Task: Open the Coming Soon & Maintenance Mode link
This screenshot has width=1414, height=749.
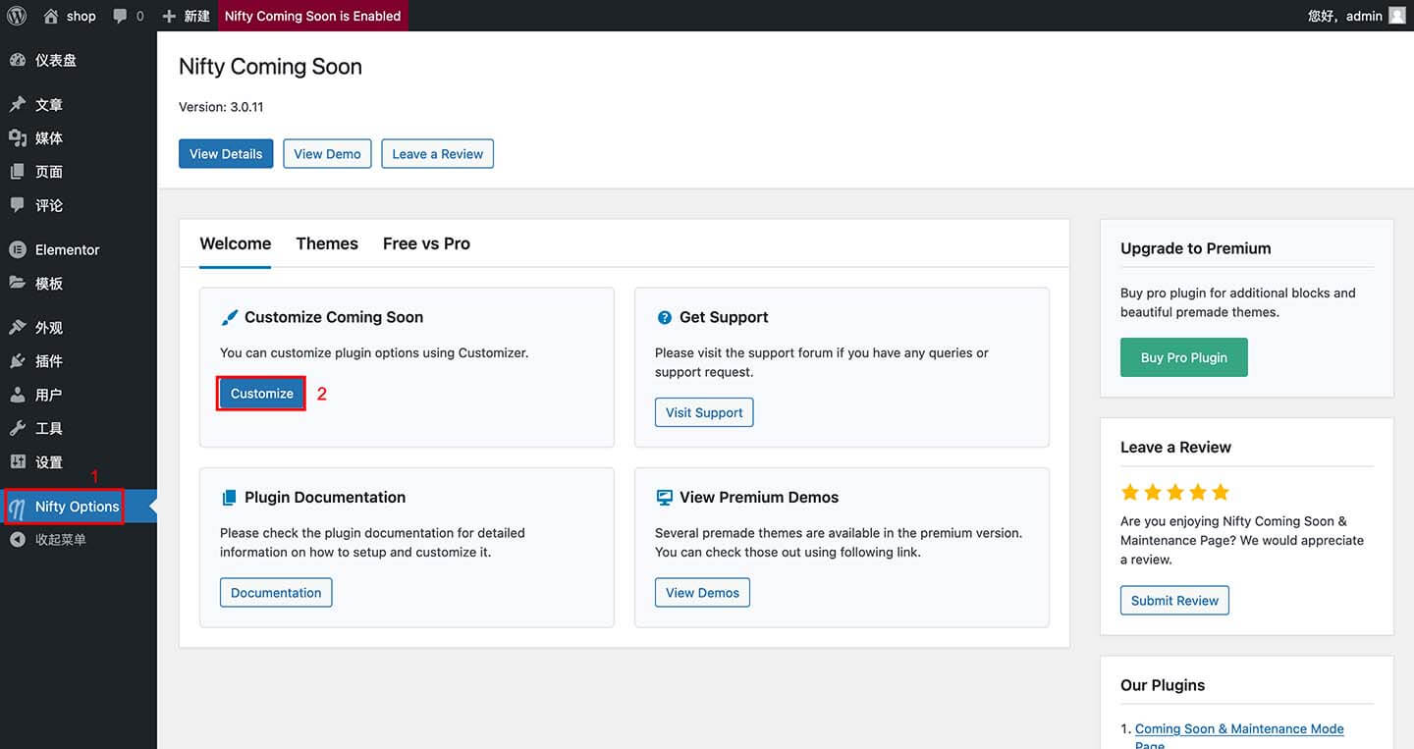Action: pos(1239,728)
